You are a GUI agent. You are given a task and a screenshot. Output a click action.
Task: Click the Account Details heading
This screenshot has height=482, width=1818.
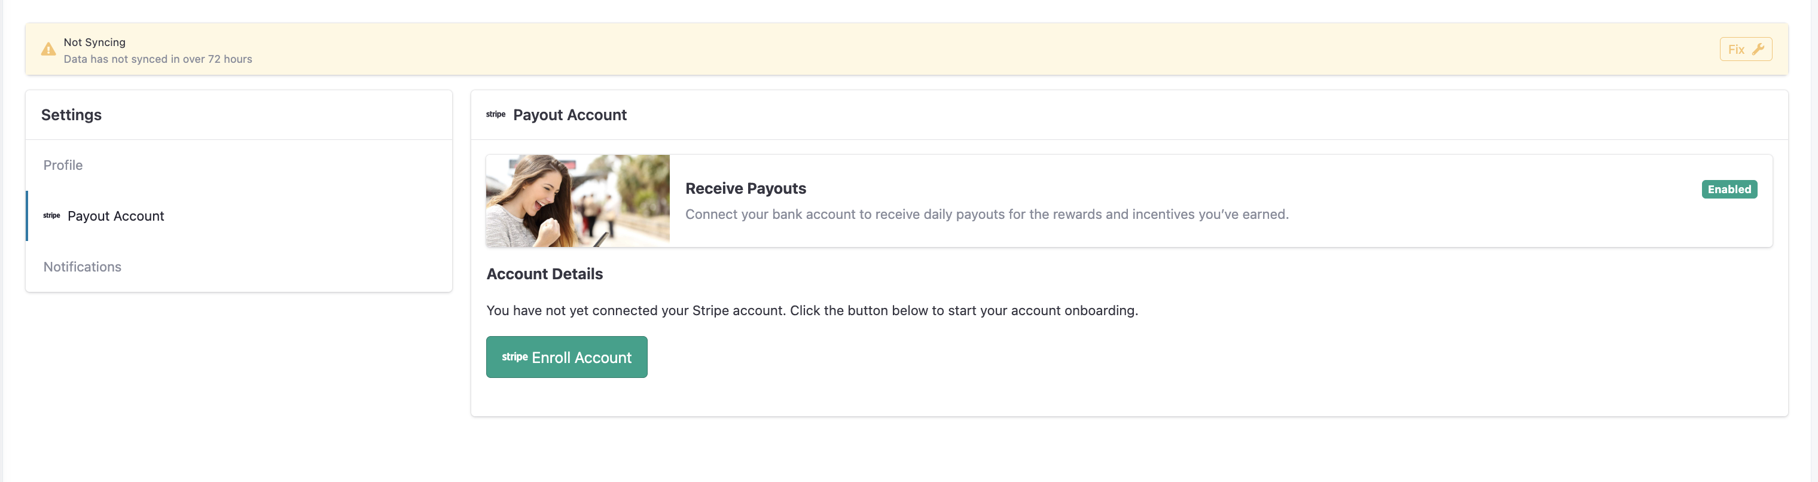click(x=544, y=274)
